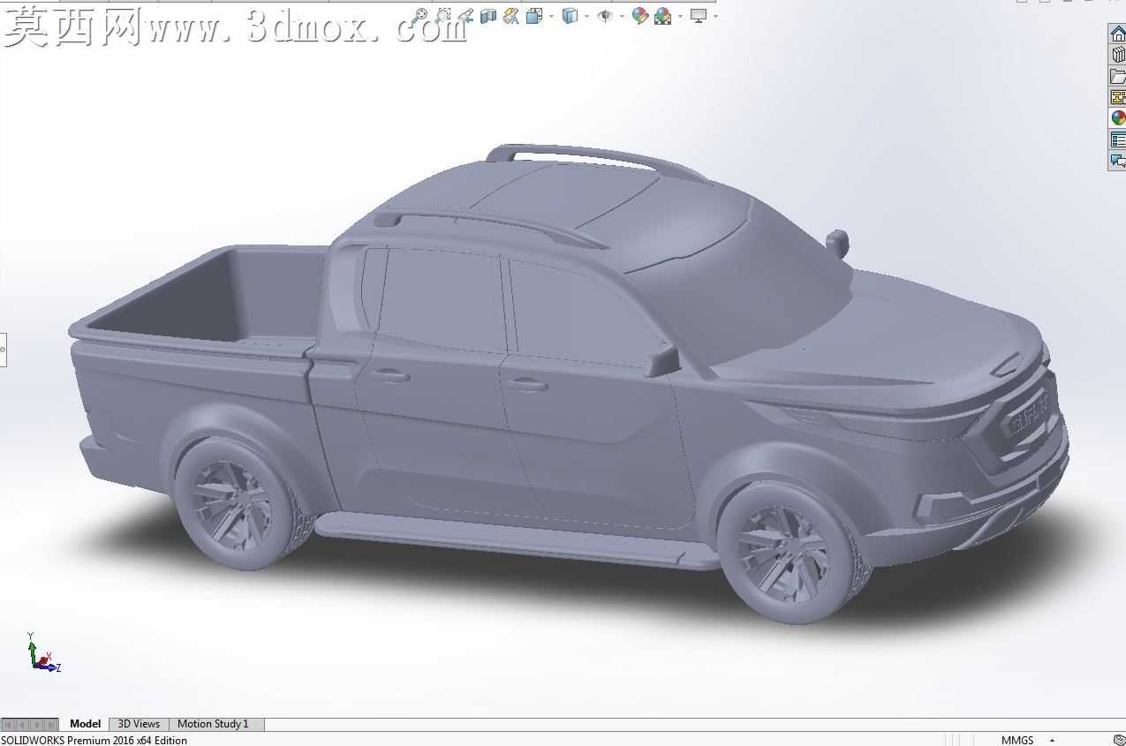Click the Apply Scene icon
Screen dimensions: 1126x746
click(x=662, y=15)
